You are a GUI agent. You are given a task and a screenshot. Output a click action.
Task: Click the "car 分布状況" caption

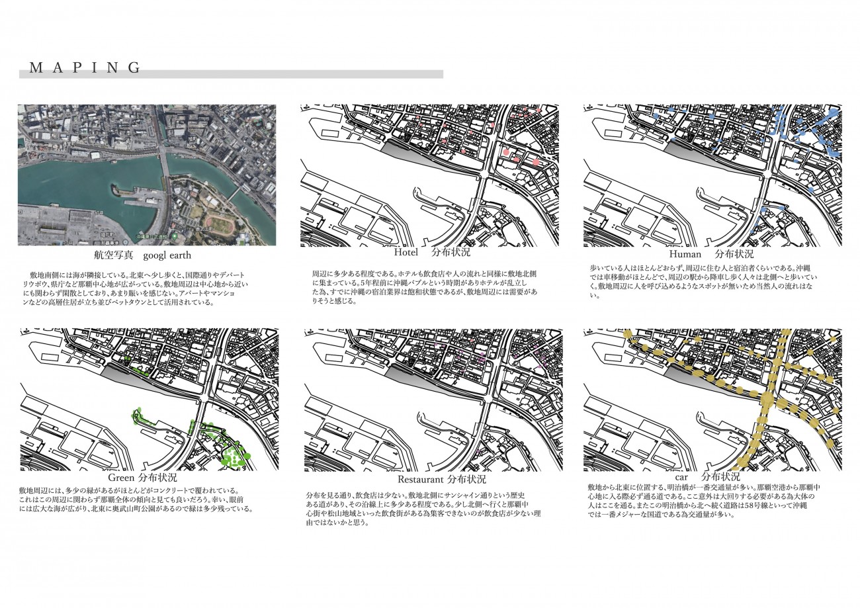click(x=707, y=477)
